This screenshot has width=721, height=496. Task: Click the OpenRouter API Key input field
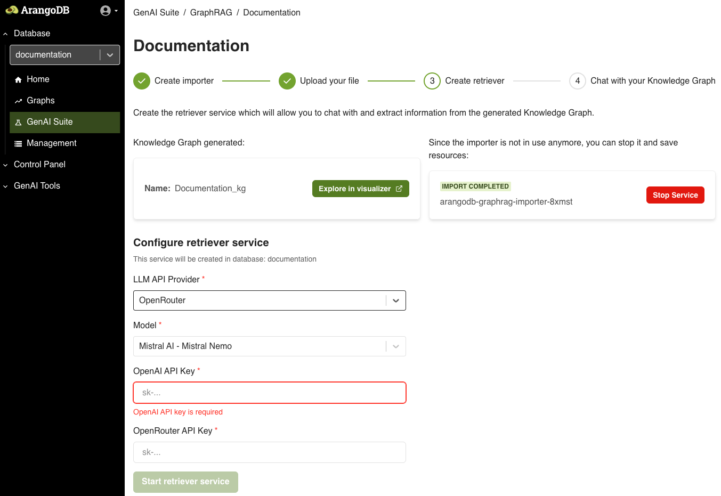(x=270, y=452)
